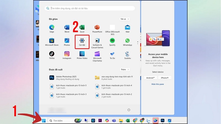Image resolution: width=221 pixels, height=124 pixels.
Task: Select Android device button
Action: click(x=150, y=78)
